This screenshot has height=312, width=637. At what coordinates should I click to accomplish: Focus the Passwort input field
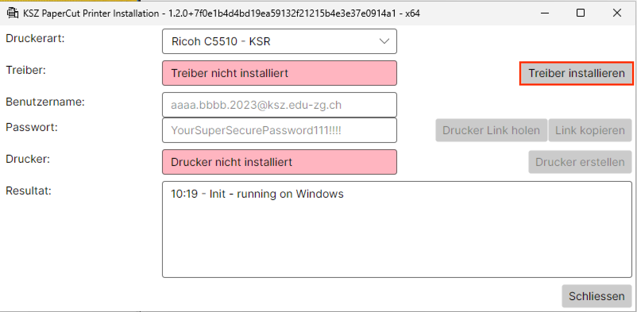(x=279, y=131)
